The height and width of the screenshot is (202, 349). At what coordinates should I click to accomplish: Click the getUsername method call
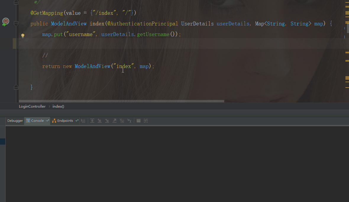tap(153, 34)
